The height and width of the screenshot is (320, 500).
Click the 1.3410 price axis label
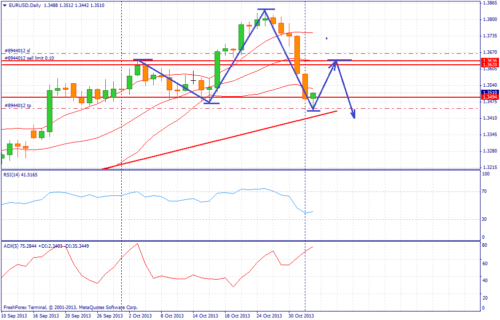pos(490,118)
